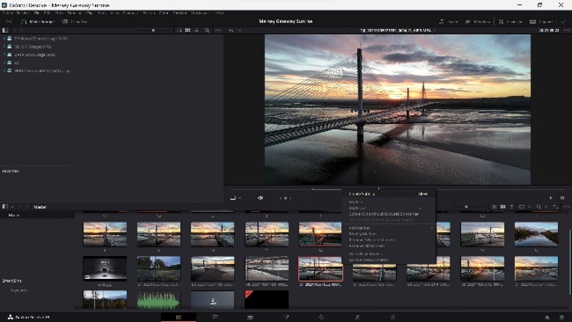Toggle the Media Storage panel button
The width and height of the screenshot is (572, 322).
pyautogui.click(x=34, y=22)
